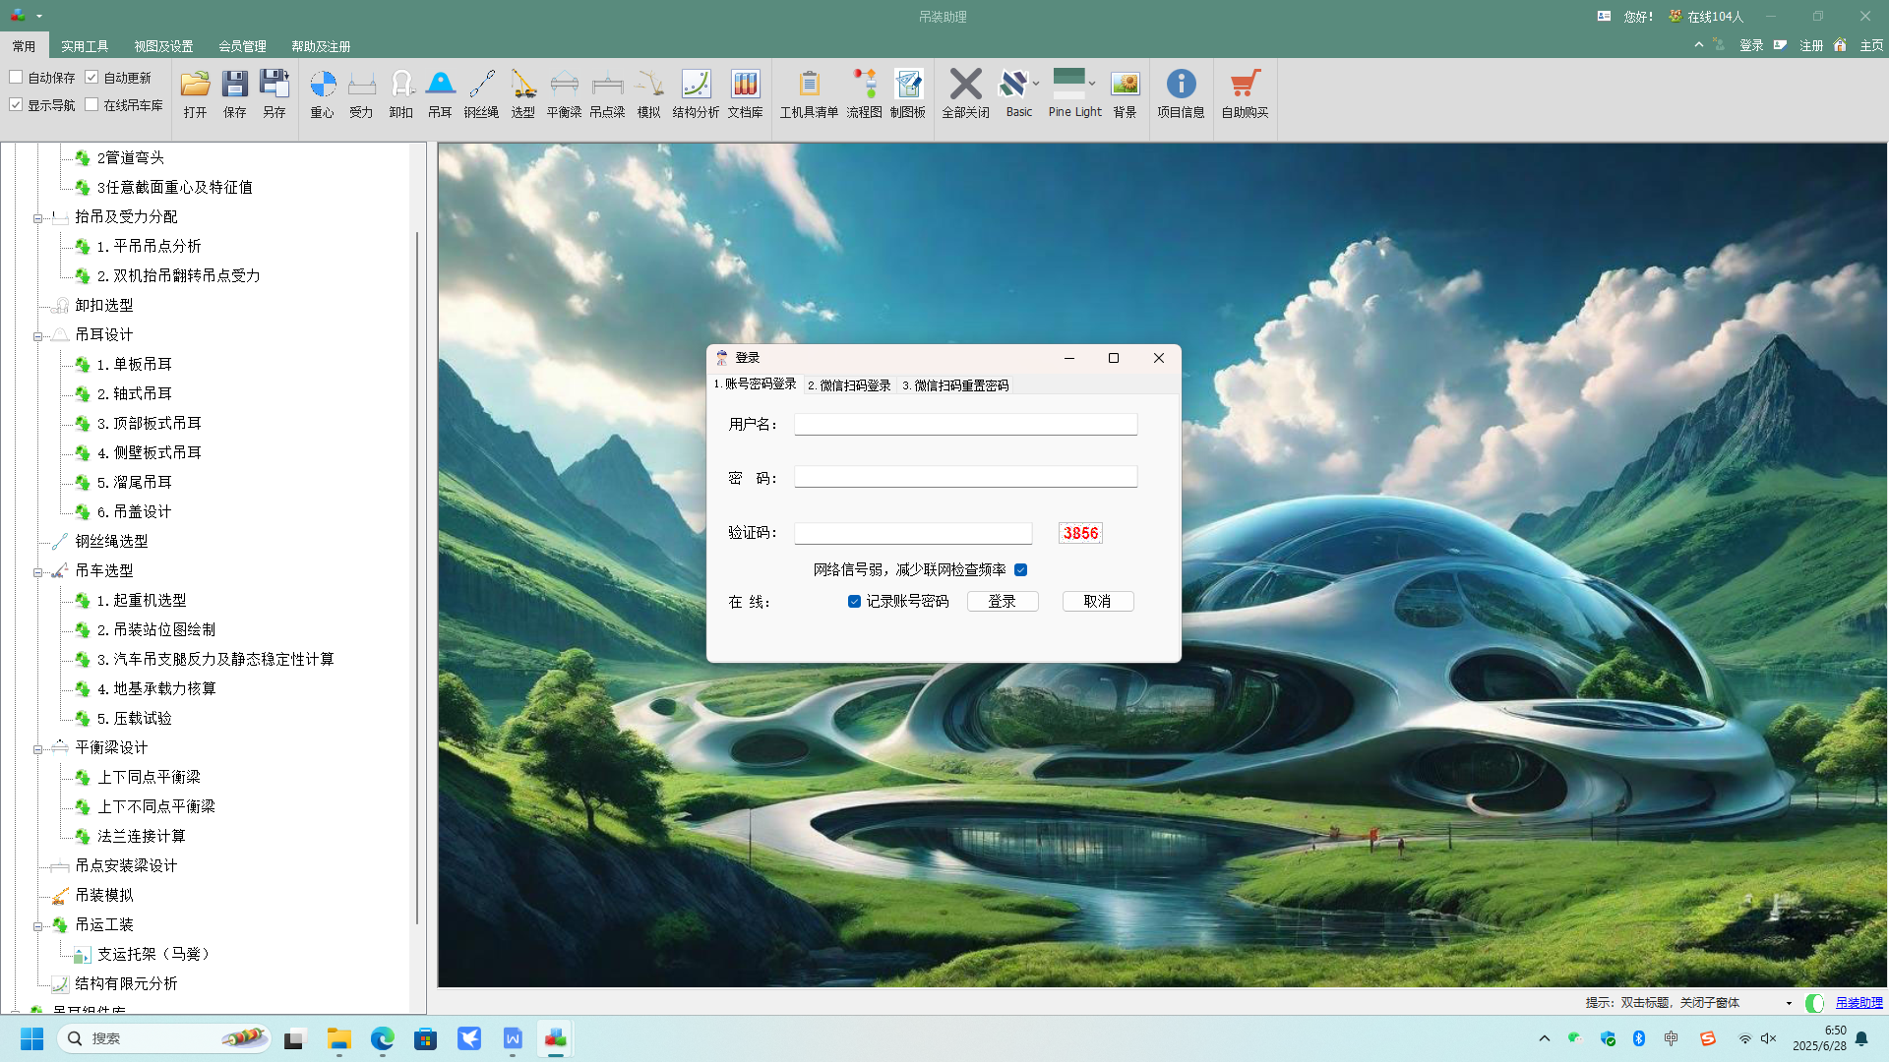Enable the 自动保存 checkbox
This screenshot has width=1889, height=1062.
(16, 77)
